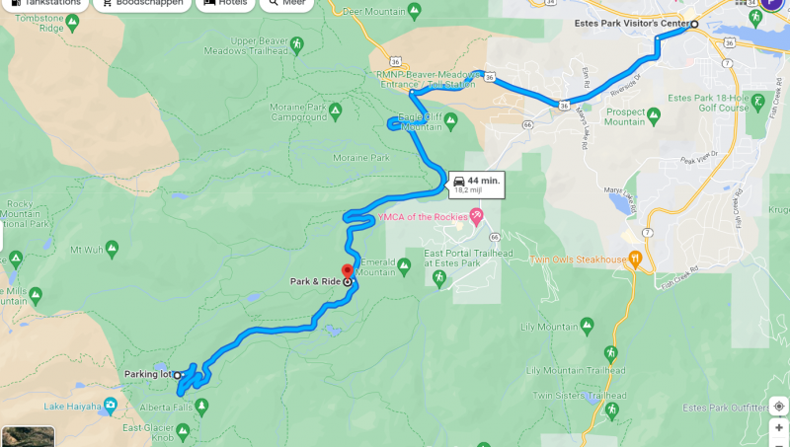Image resolution: width=790 pixels, height=447 pixels.
Task: Select the YMCA of the Rockies pink marker
Action: [x=476, y=217]
